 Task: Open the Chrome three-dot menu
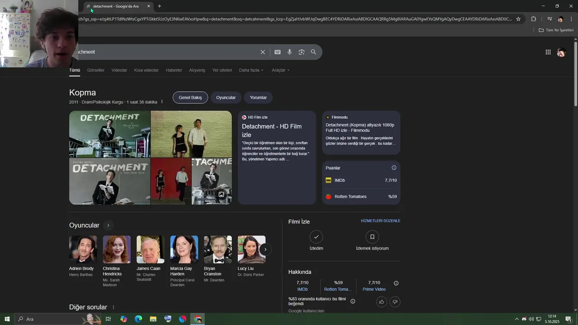point(571,19)
